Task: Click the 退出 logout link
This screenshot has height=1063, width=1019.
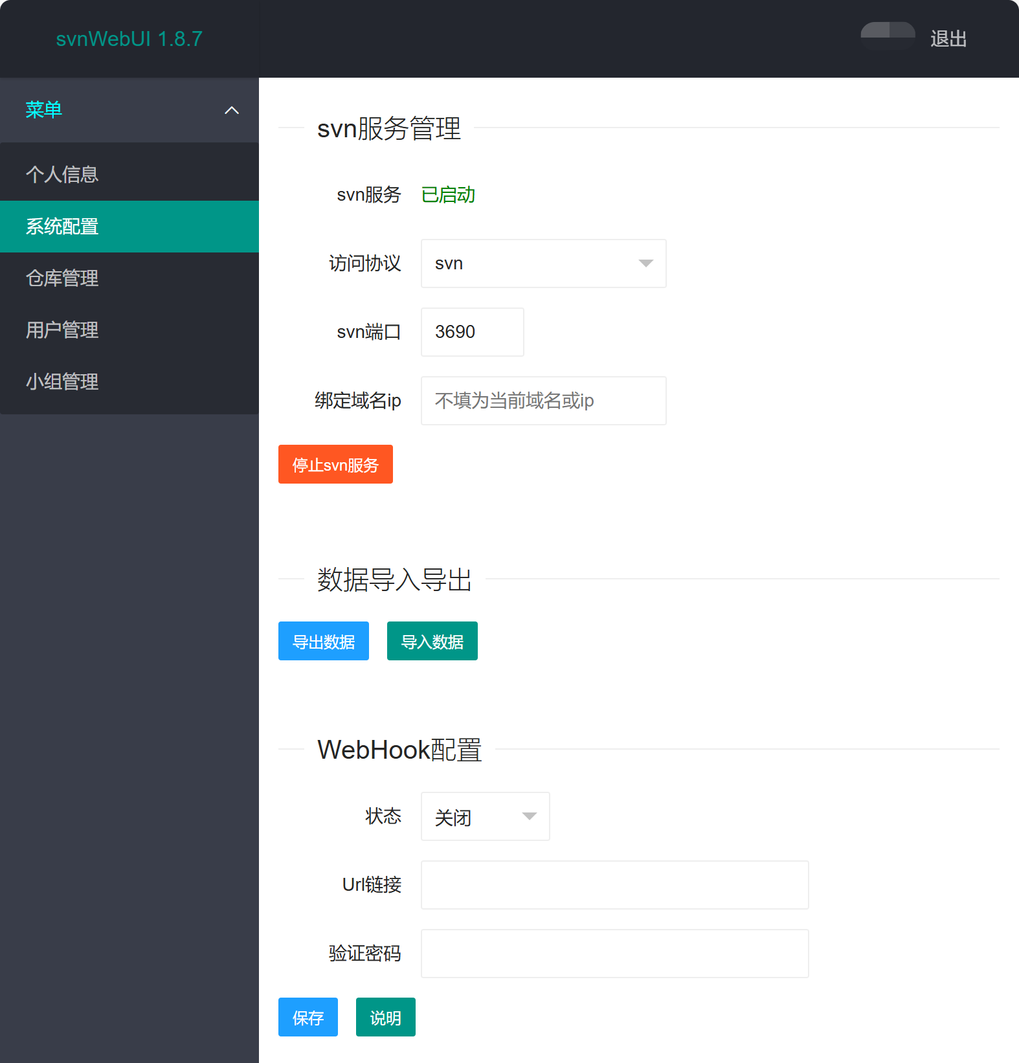Action: click(948, 39)
